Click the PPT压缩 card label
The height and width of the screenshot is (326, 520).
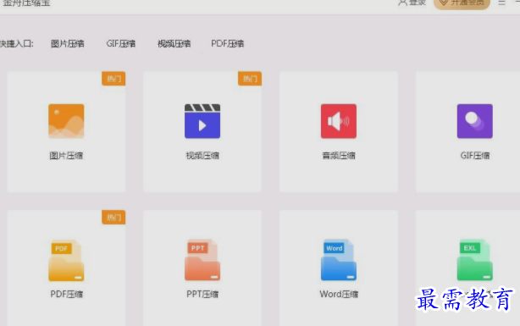click(x=202, y=294)
